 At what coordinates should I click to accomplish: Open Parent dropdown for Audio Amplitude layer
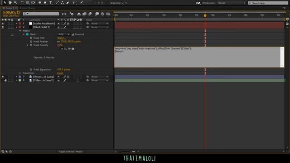(99, 24)
